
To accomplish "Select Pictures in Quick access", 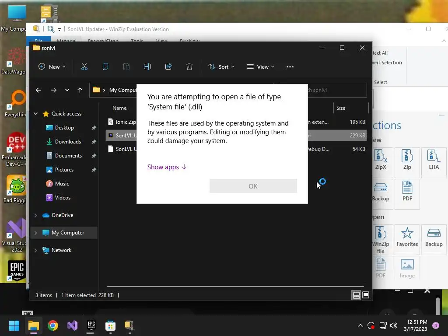I will click(x=64, y=170).
